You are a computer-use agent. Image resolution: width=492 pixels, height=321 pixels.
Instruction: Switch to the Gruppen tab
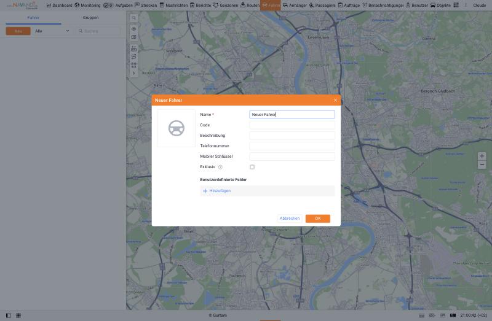pyautogui.click(x=90, y=18)
